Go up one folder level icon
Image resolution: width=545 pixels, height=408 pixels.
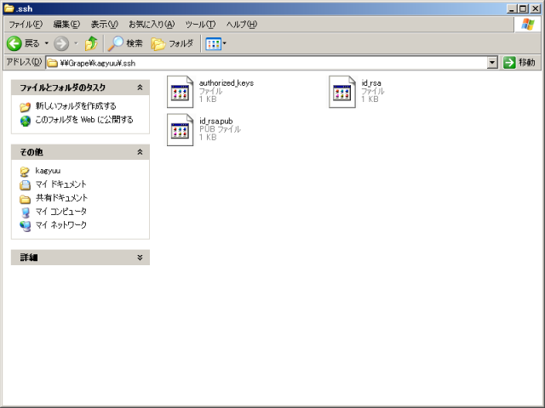91,43
